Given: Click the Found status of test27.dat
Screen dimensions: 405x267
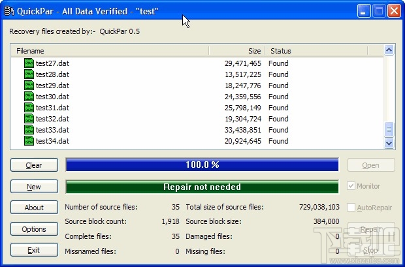Looking at the screenshot, I should [278, 63].
